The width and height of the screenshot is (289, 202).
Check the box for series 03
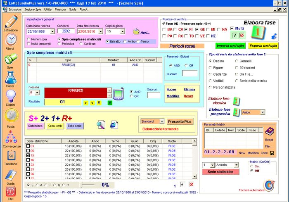click(28, 146)
